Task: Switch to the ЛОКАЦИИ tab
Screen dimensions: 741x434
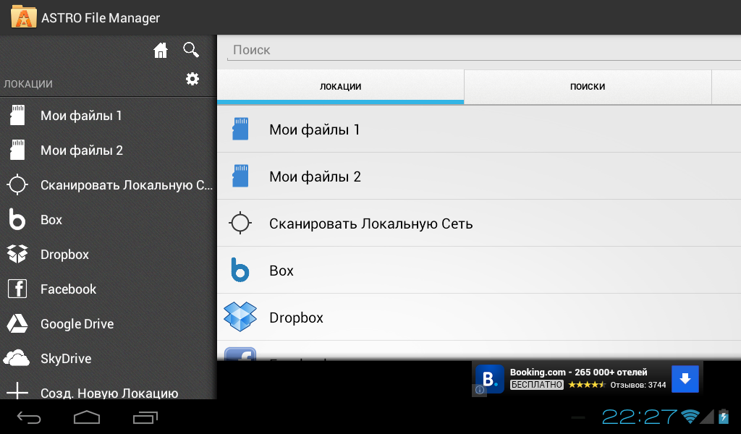Action: click(340, 87)
